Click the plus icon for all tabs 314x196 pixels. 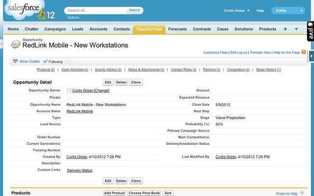tap(286, 29)
